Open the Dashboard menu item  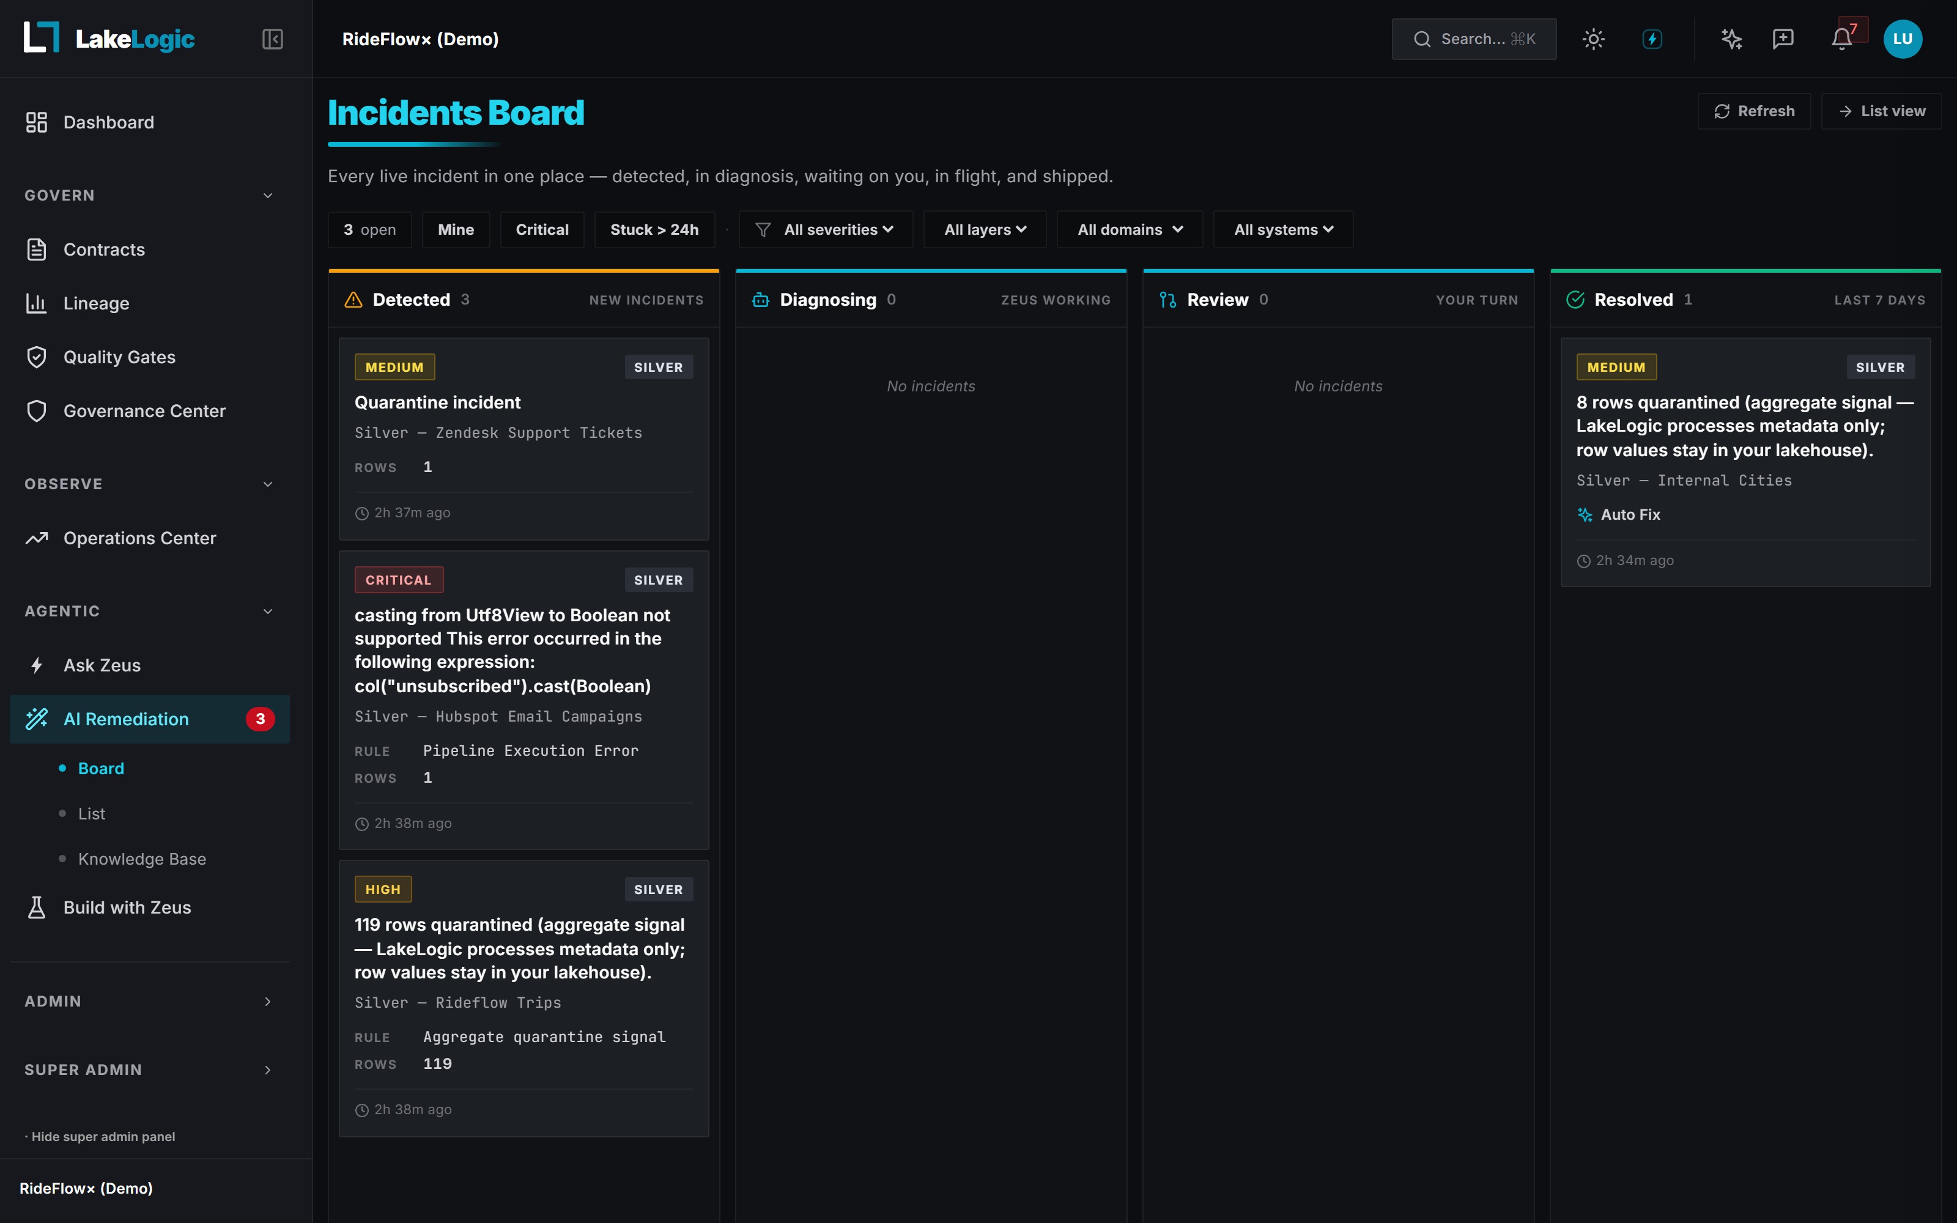[x=150, y=122]
